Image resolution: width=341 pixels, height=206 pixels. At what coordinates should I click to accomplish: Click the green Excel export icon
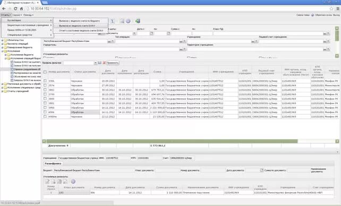click(138, 21)
